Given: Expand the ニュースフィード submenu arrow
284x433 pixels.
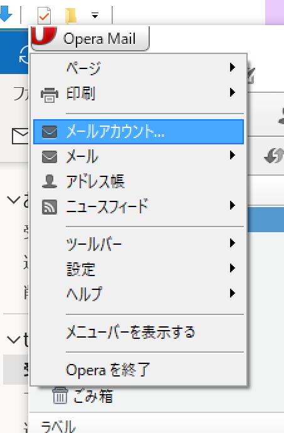Looking at the screenshot, I should click(x=233, y=205).
